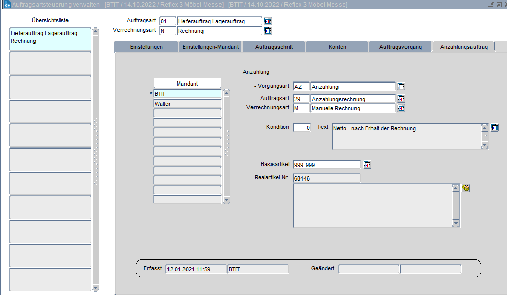Open the Auftragsvorgang tab
This screenshot has width=507, height=295.
(x=400, y=47)
